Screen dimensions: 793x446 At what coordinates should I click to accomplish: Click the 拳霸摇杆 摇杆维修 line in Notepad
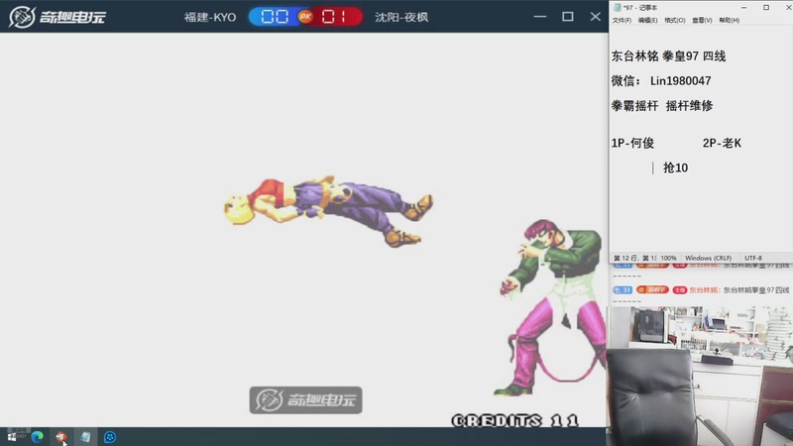(x=662, y=106)
